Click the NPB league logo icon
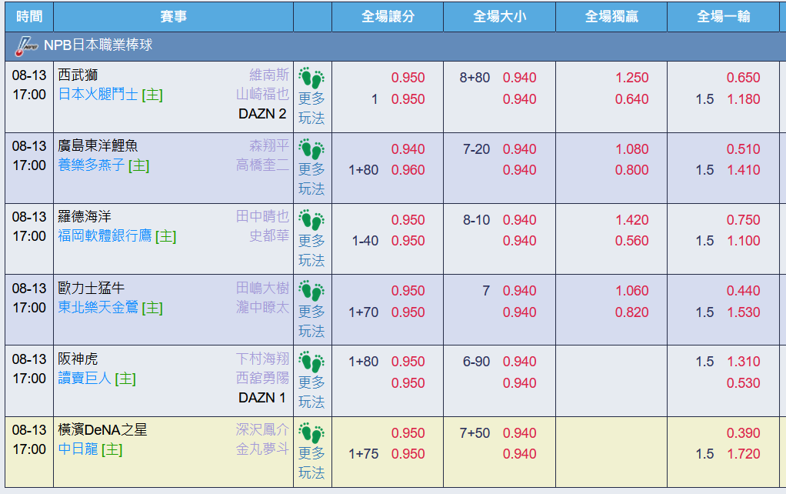 pyautogui.click(x=27, y=46)
